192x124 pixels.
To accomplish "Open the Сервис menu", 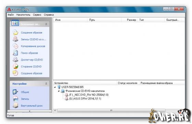I will point(37,15).
